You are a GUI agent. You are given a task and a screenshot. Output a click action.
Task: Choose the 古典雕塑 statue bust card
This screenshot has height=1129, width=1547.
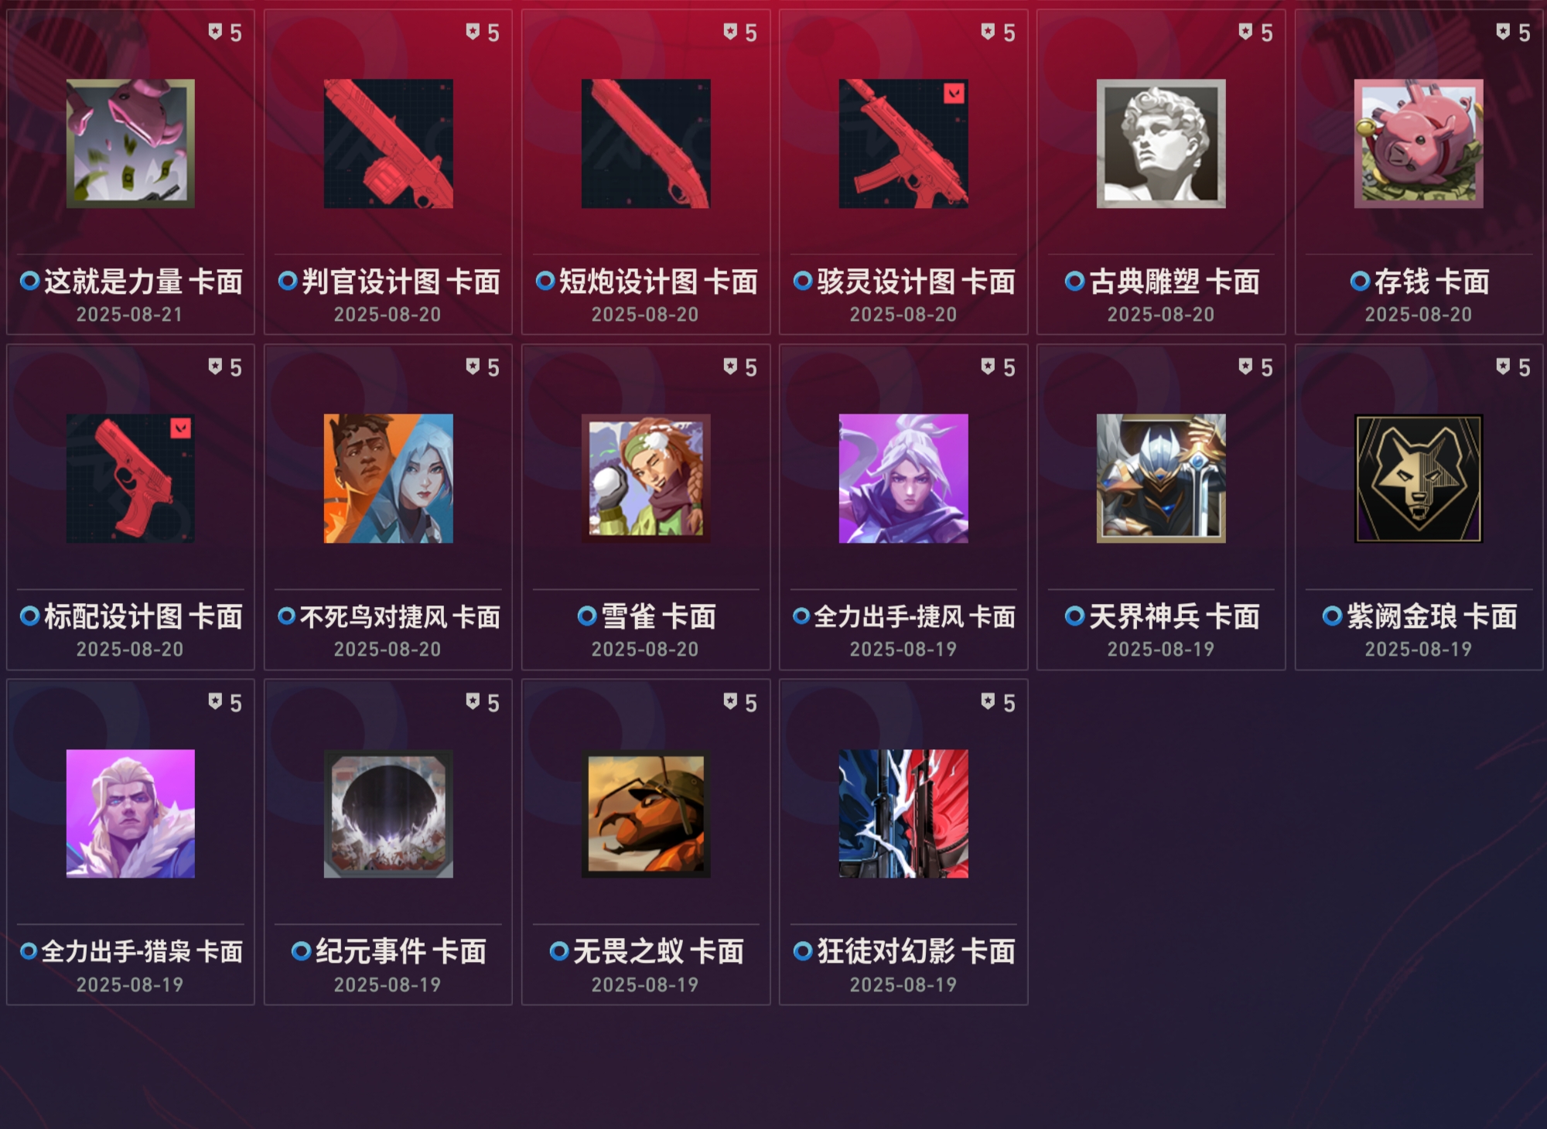click(1161, 144)
